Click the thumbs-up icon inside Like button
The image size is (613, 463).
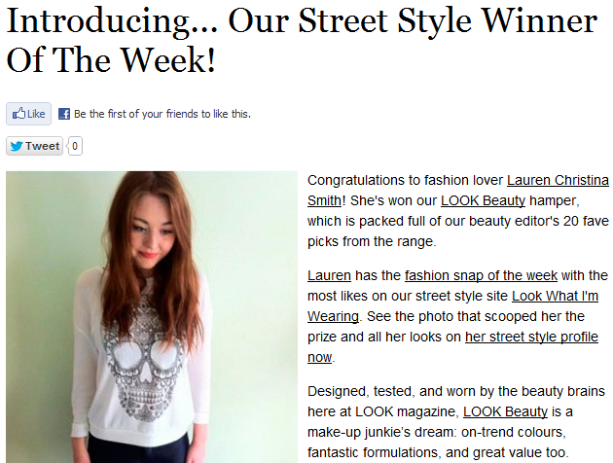18,113
